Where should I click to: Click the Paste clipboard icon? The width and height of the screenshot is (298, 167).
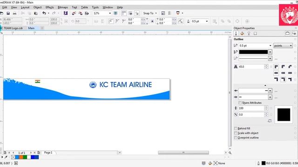[35, 13]
